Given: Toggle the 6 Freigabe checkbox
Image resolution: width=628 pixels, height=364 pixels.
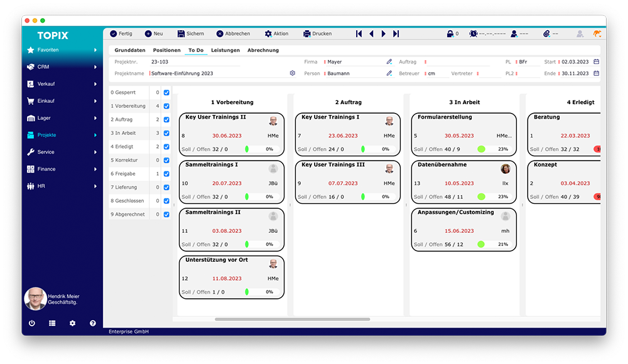Looking at the screenshot, I should [x=166, y=174].
